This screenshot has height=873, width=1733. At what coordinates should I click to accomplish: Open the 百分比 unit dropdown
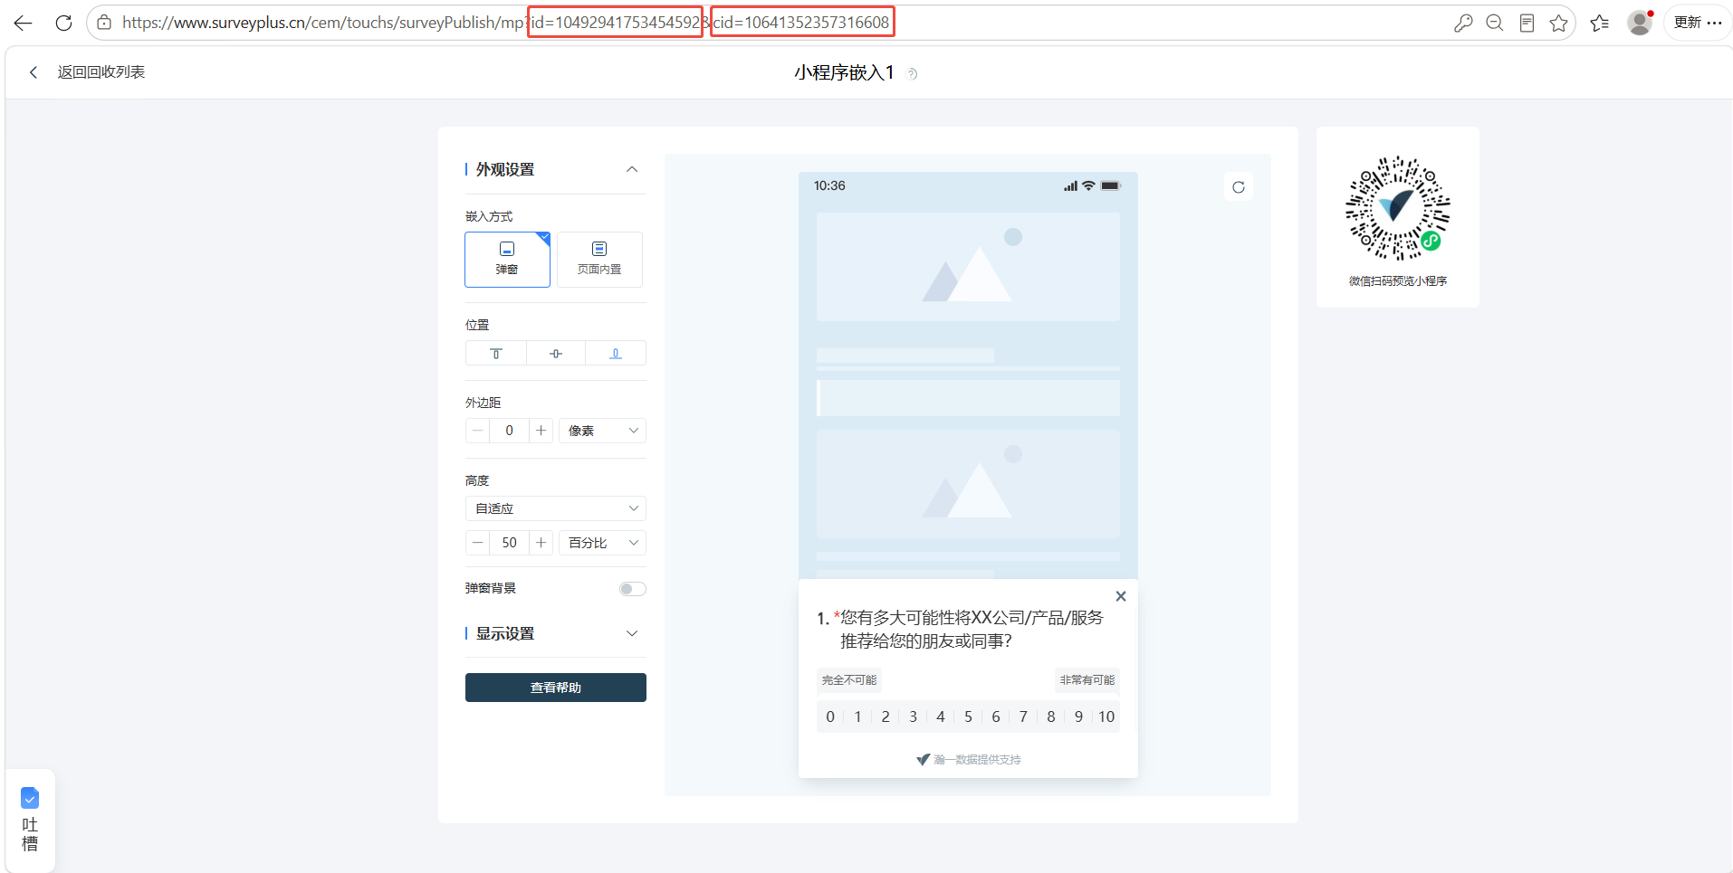(602, 543)
